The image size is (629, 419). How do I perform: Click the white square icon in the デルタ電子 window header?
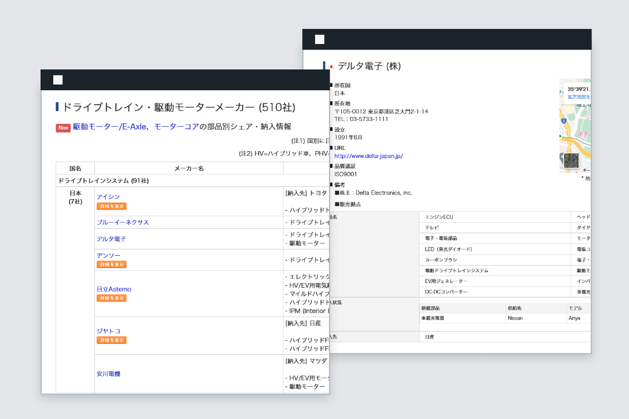tap(320, 39)
